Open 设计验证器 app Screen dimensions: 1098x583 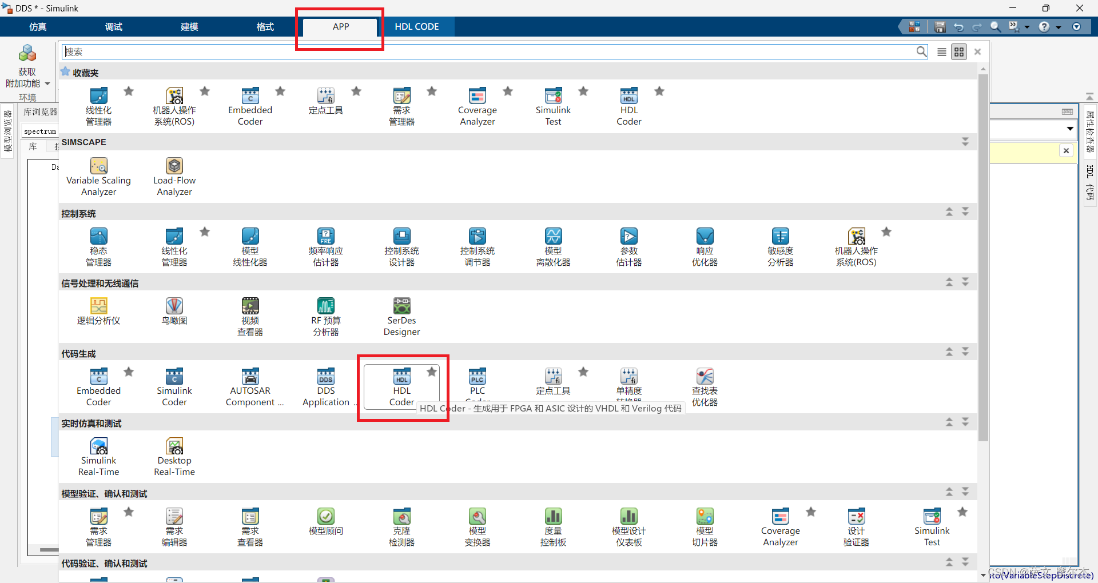click(x=856, y=527)
